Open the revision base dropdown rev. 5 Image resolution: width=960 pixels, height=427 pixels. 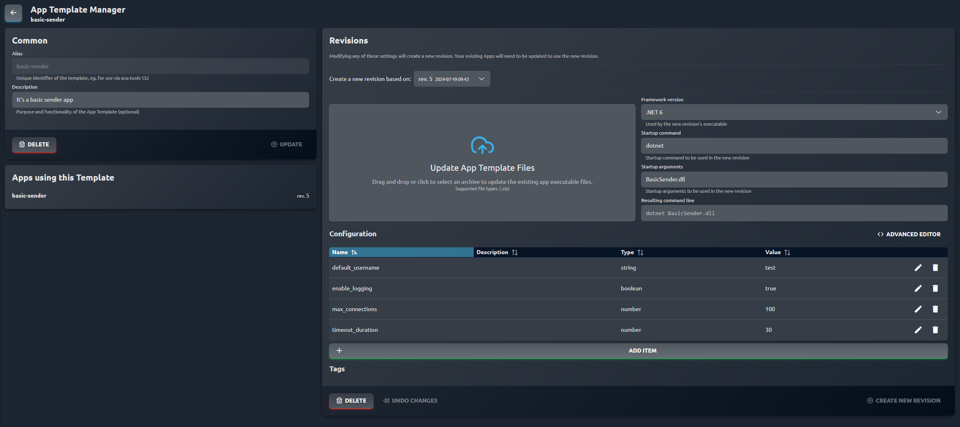452,79
